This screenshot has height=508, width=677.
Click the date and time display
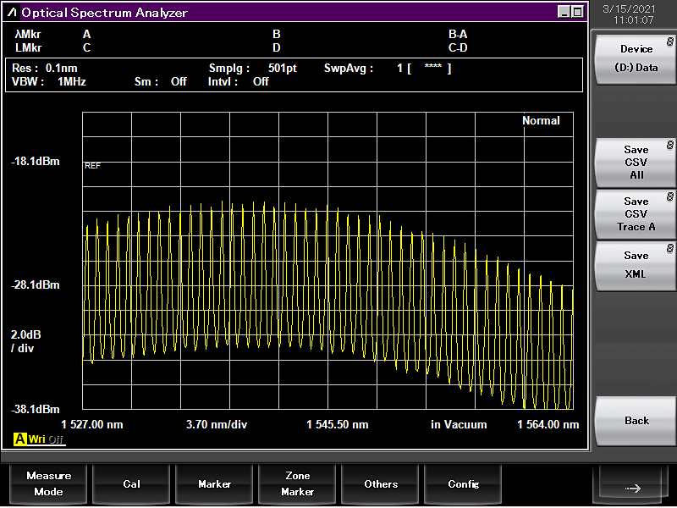tap(629, 14)
